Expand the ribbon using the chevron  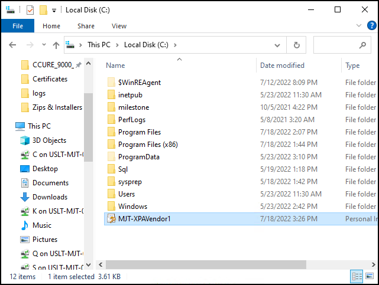click(x=359, y=26)
